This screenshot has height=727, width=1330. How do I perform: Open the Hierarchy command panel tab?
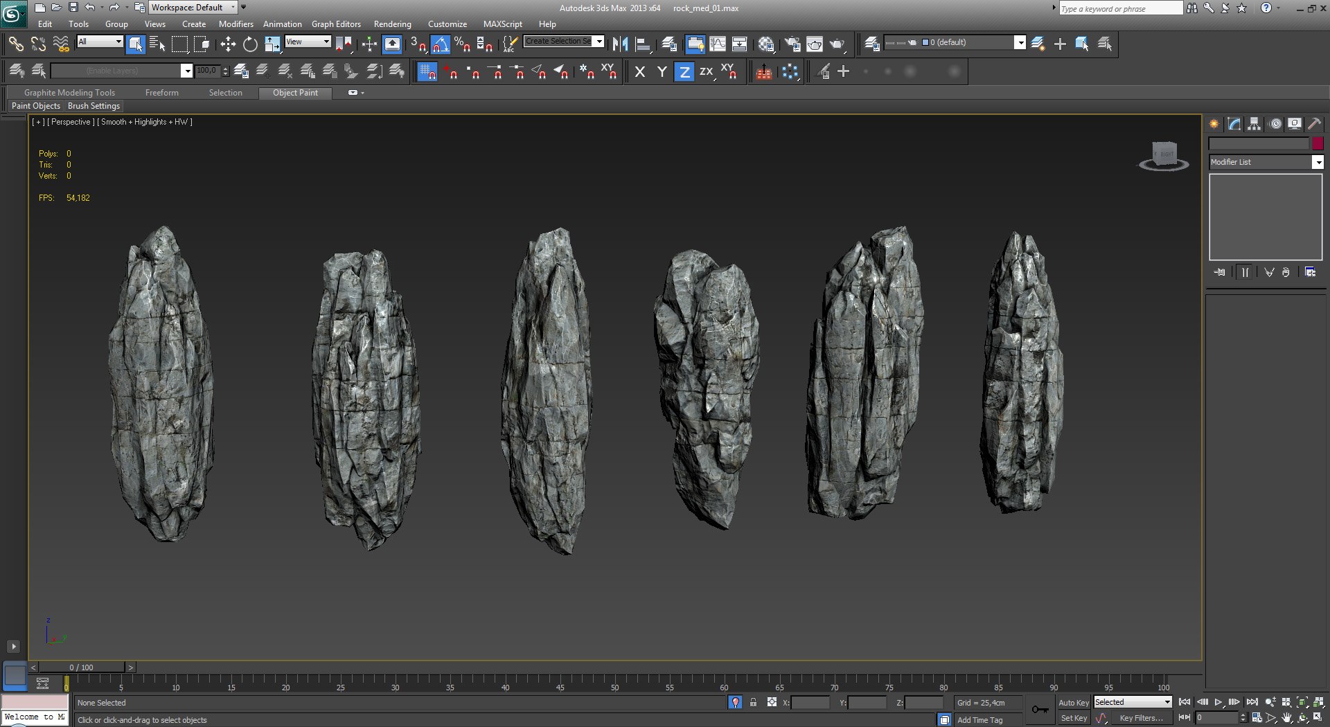(x=1254, y=124)
